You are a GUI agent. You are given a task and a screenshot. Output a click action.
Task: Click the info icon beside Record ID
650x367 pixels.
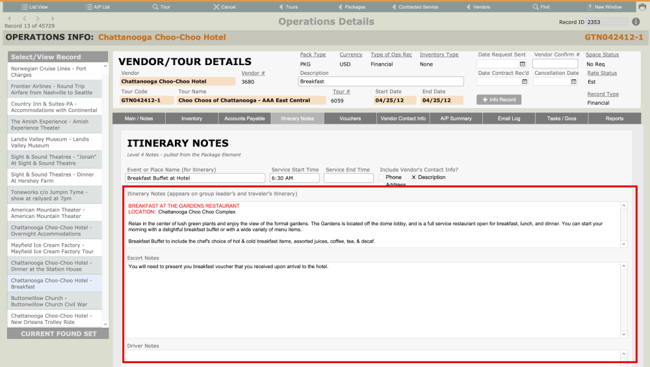[x=636, y=21]
